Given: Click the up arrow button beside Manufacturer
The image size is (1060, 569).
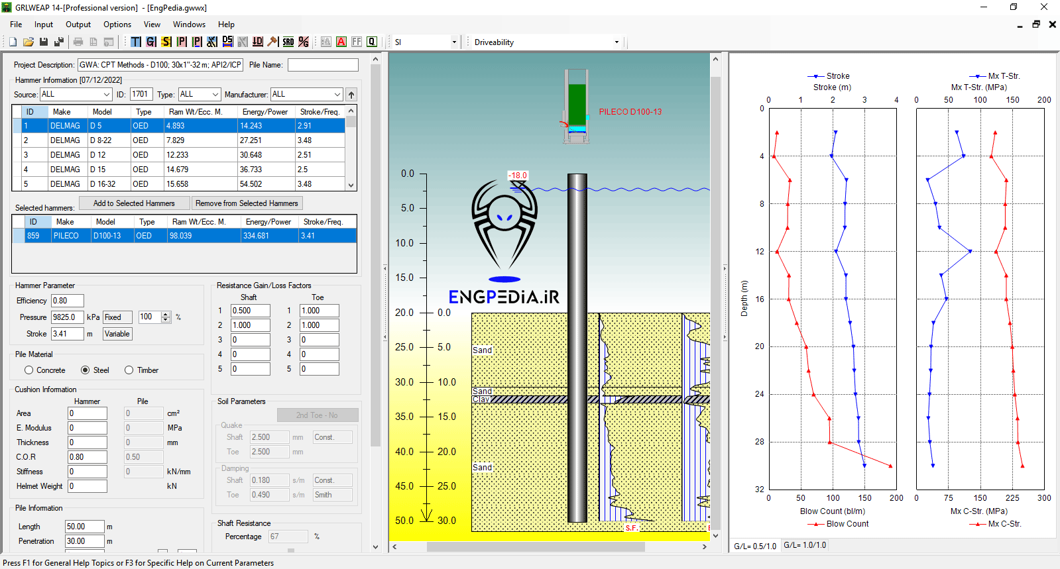Looking at the screenshot, I should coord(351,95).
